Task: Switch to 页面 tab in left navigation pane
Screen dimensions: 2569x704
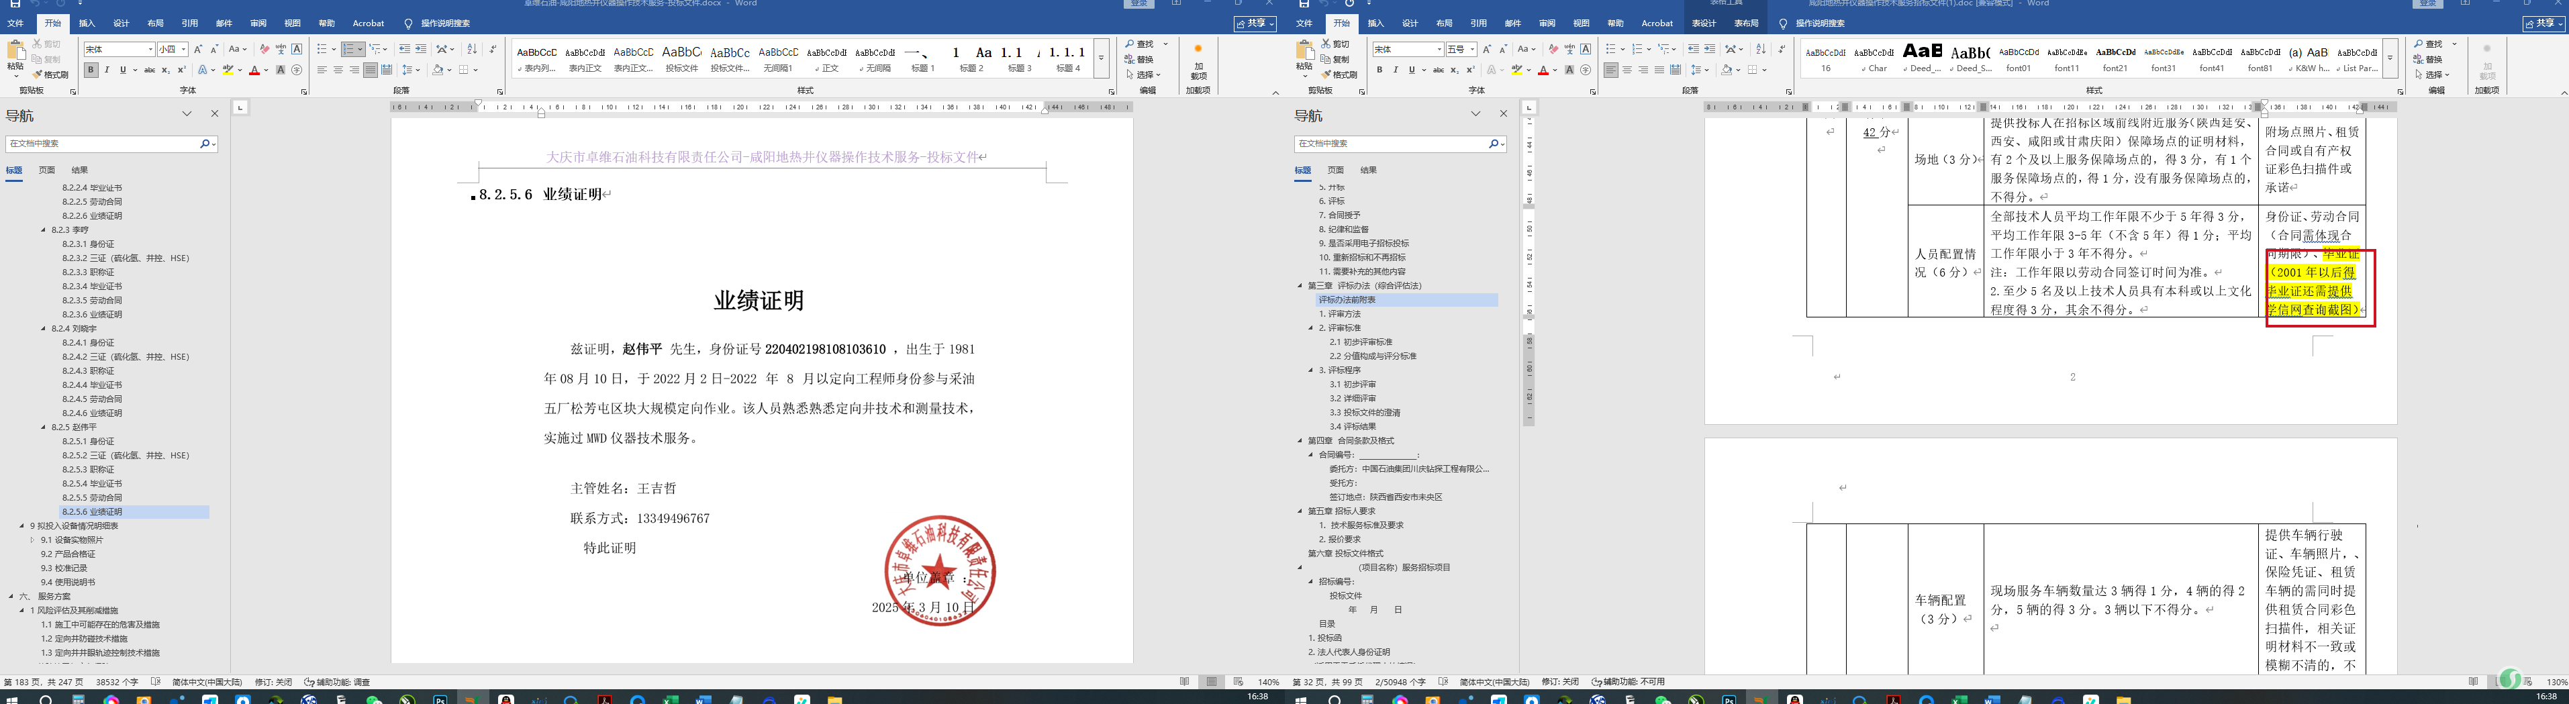Action: click(47, 170)
